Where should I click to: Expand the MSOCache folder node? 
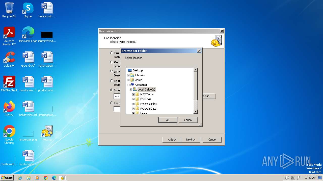[133, 94]
